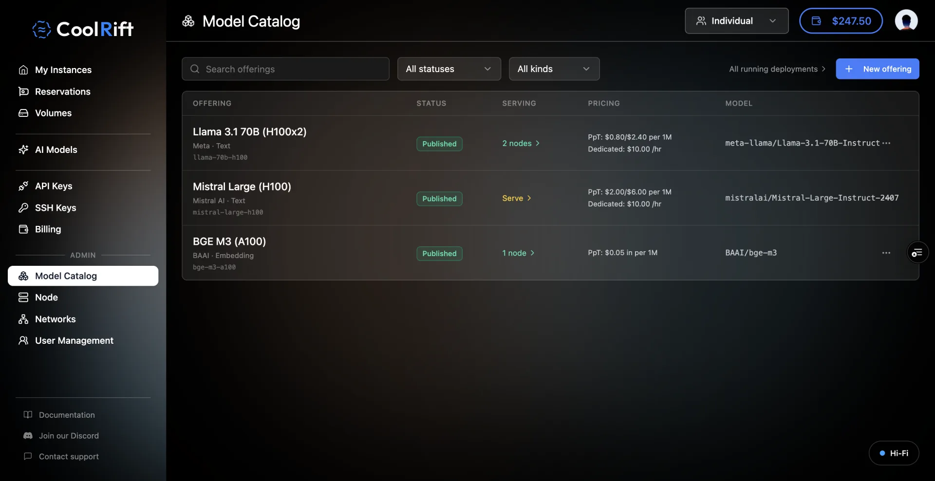Click the Model Catalog header icon
The image size is (935, 481).
(188, 21)
